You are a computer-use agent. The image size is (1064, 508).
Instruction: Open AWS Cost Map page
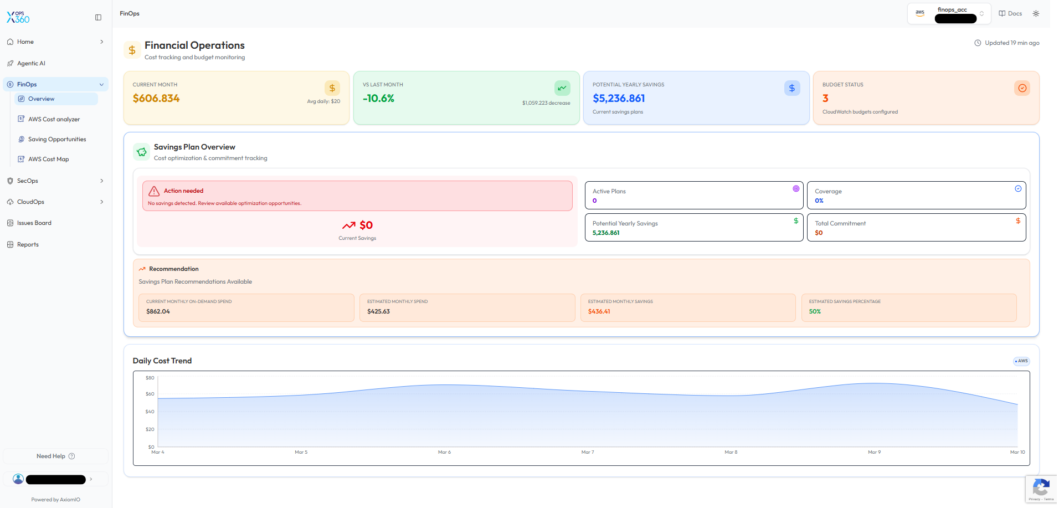tap(48, 160)
